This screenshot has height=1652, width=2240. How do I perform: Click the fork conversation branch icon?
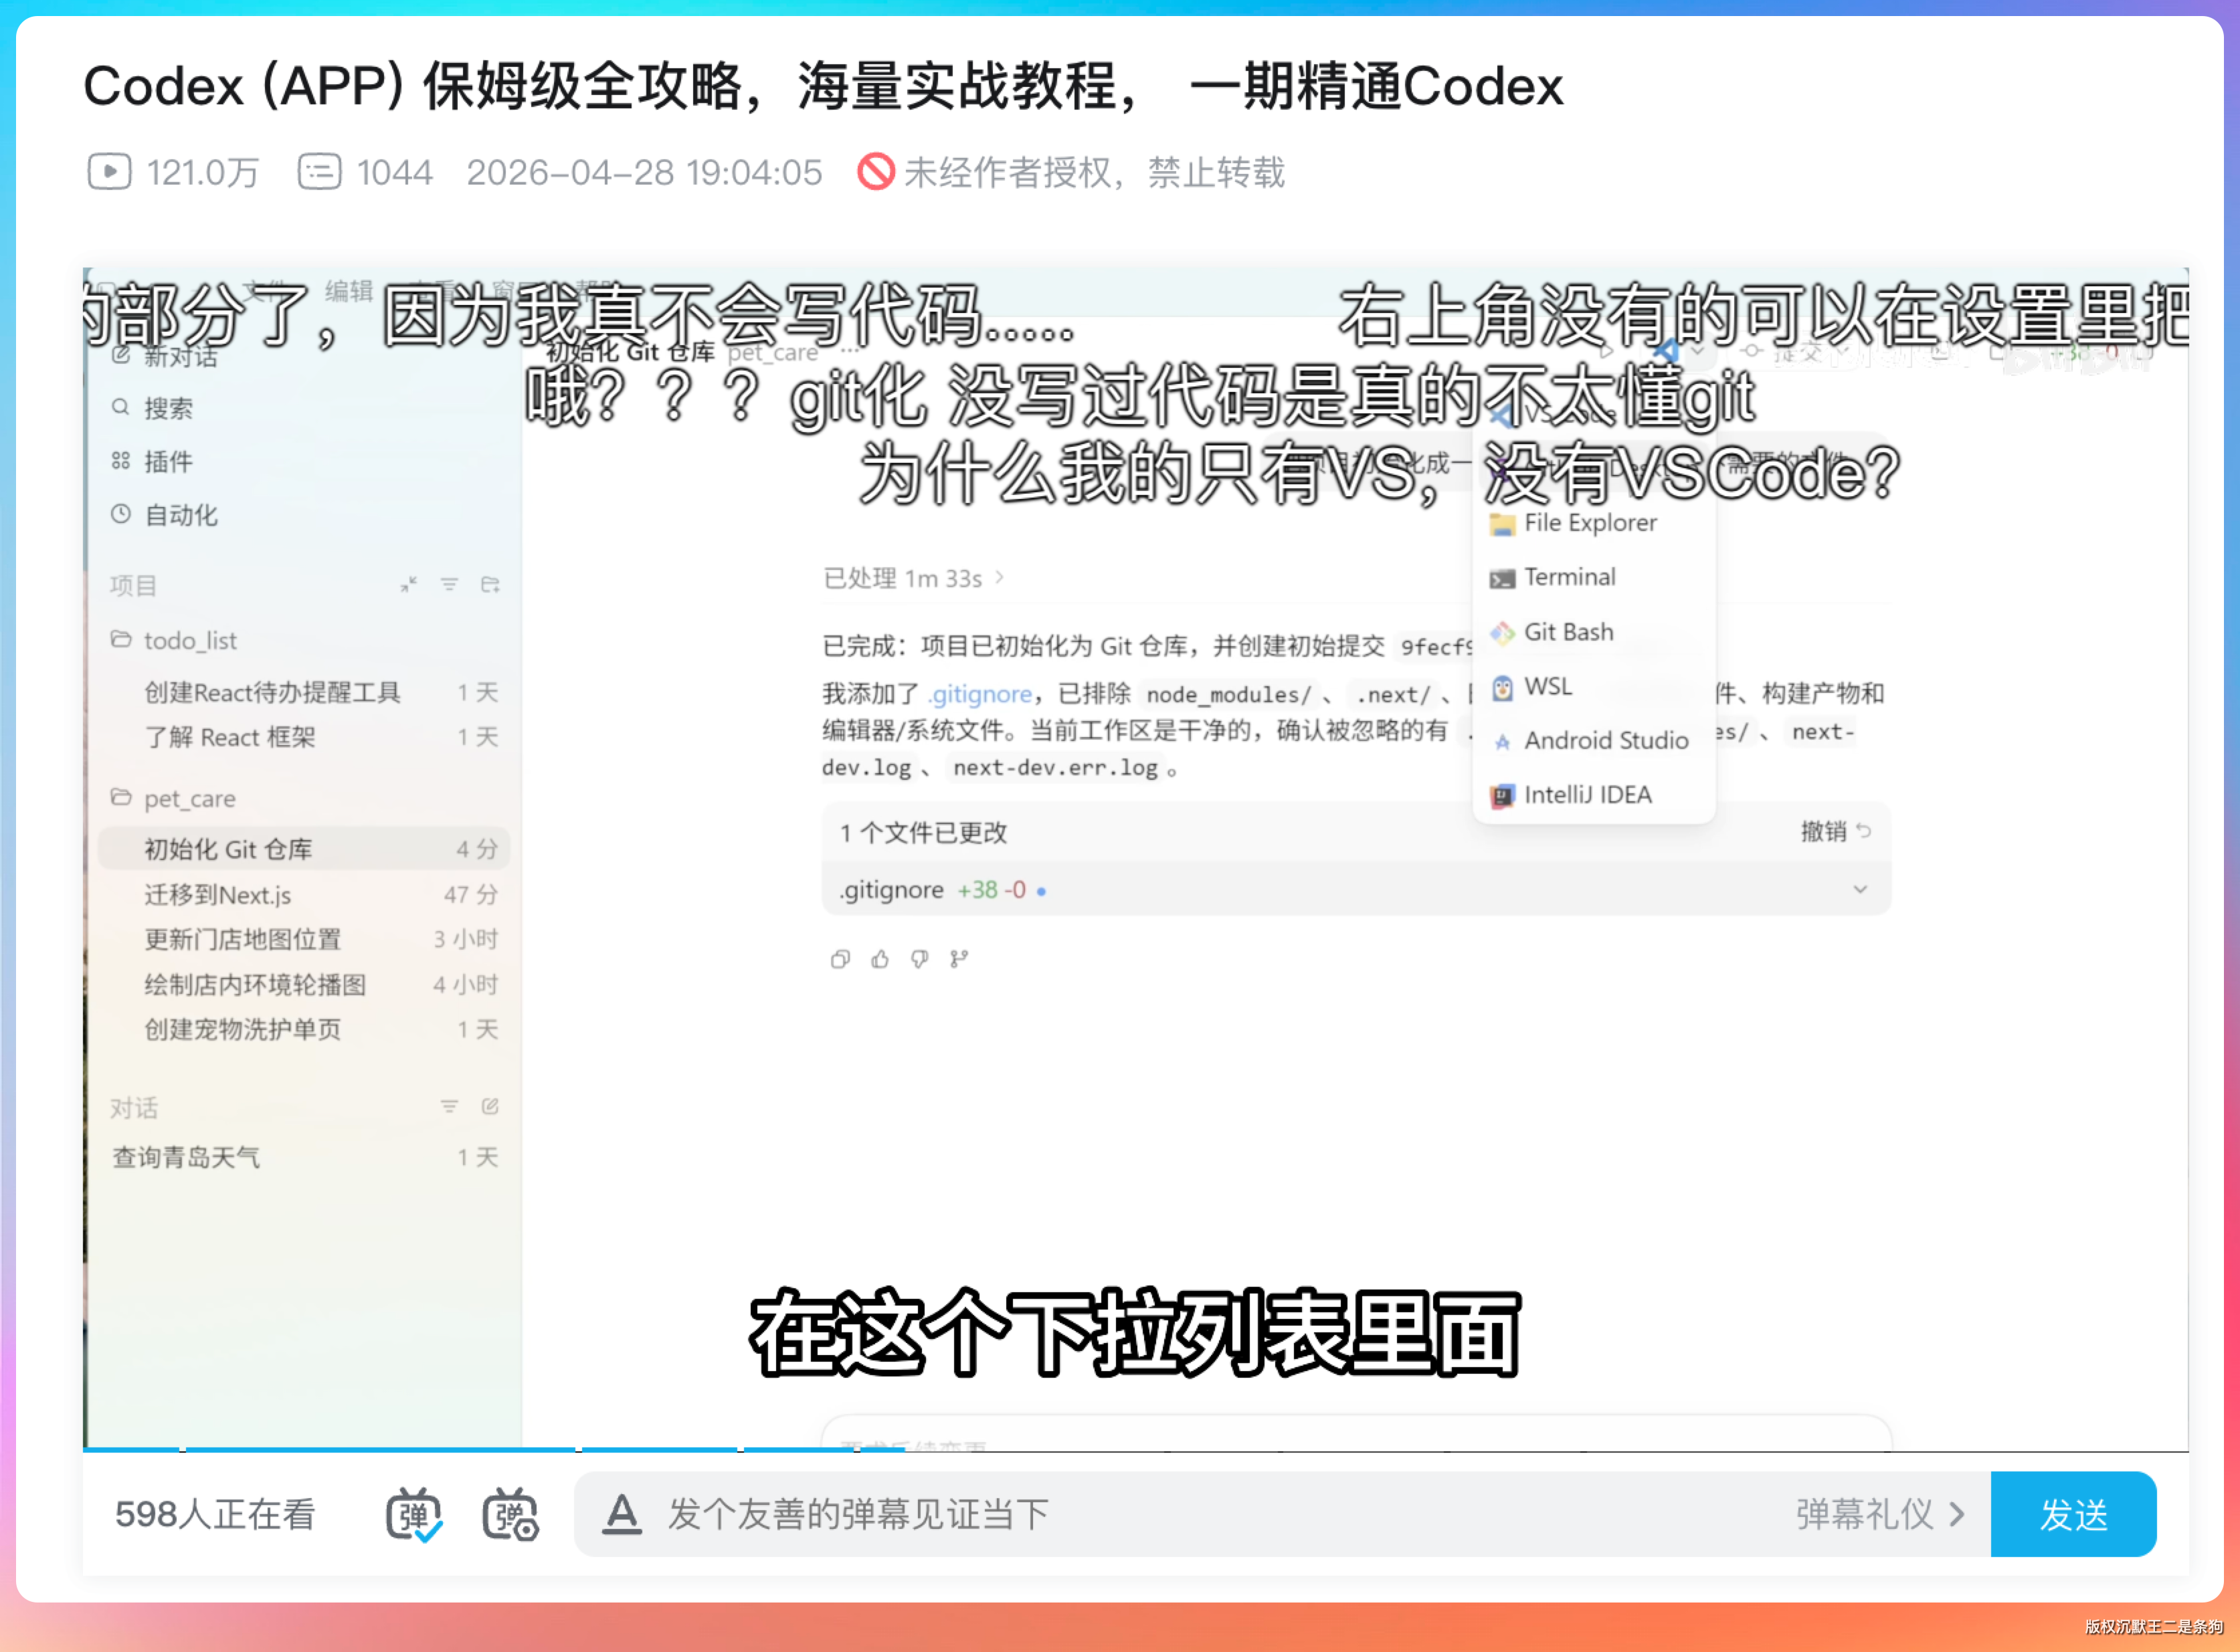coord(959,959)
